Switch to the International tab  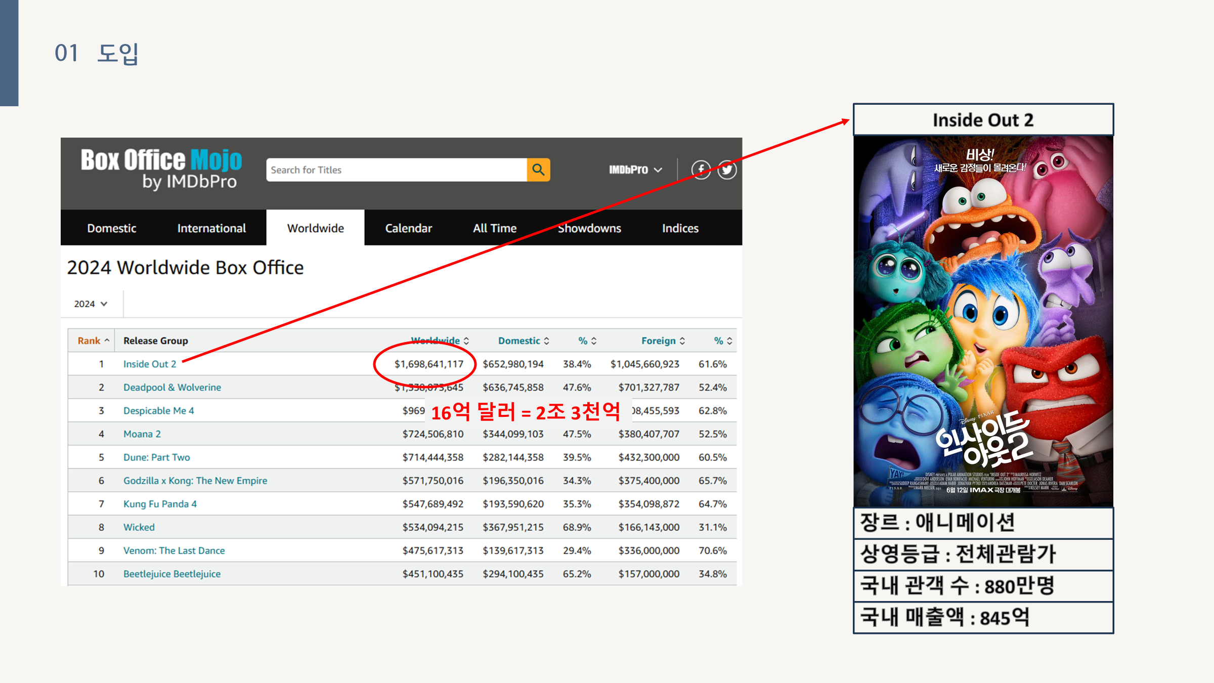click(x=211, y=228)
